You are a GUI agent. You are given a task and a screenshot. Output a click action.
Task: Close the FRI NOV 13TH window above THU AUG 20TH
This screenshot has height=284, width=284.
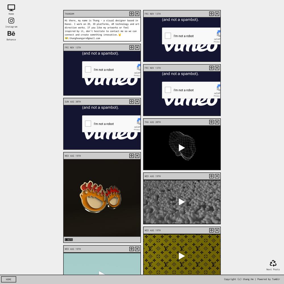pyautogui.click(x=217, y=68)
